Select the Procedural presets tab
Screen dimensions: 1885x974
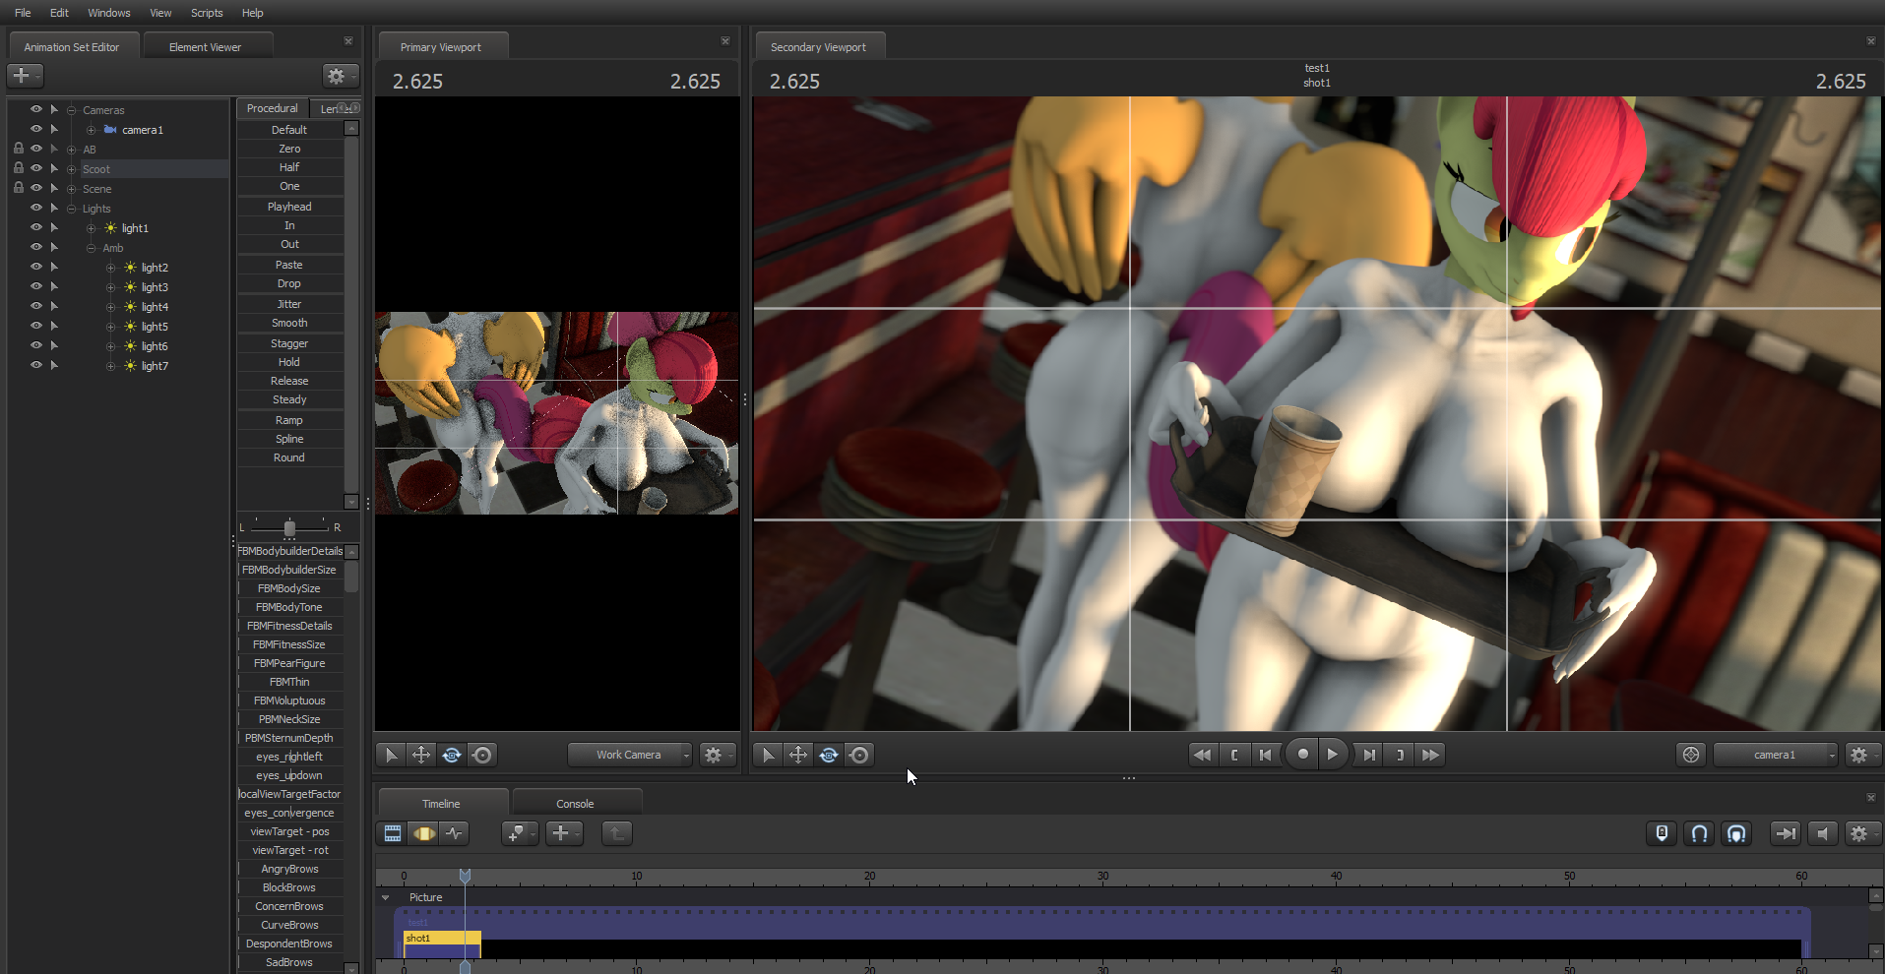pyautogui.click(x=272, y=108)
